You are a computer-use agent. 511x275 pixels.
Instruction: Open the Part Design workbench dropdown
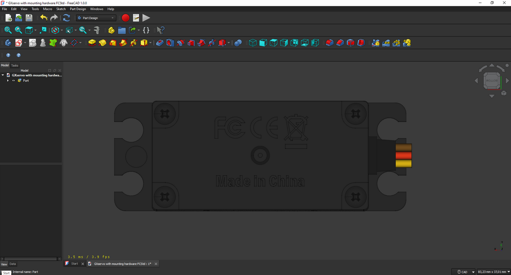tap(96, 18)
